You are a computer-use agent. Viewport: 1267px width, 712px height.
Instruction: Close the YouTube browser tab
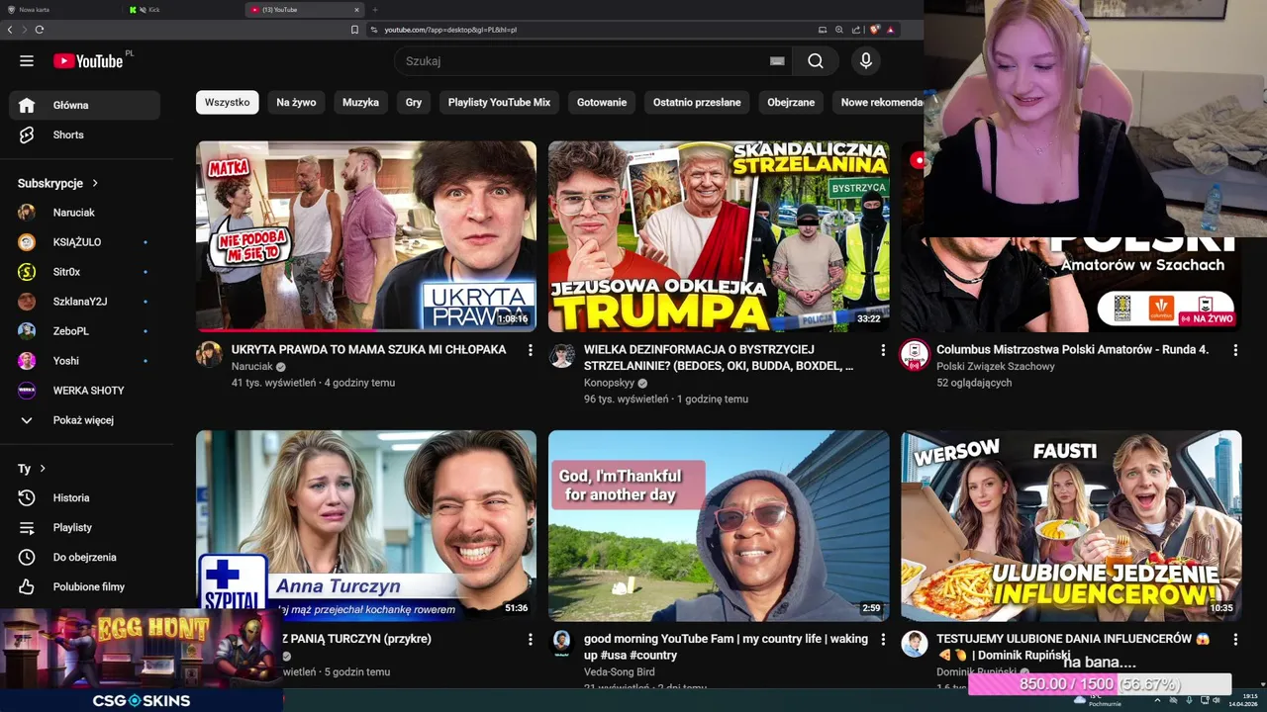(356, 10)
